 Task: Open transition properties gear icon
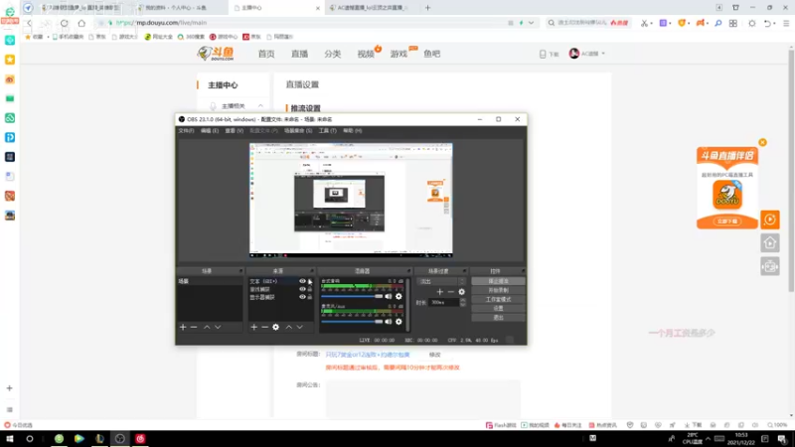pyautogui.click(x=461, y=291)
